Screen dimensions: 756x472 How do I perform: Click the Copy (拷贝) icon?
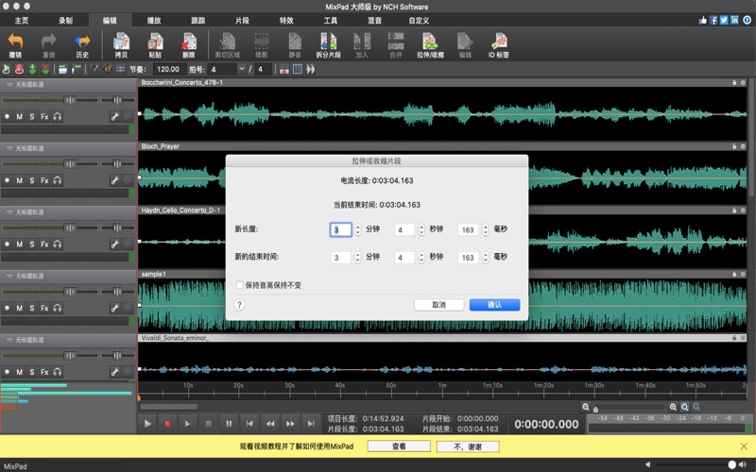pos(121,43)
